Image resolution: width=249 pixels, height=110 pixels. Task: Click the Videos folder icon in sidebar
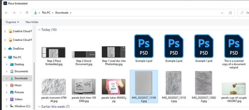point(11,99)
